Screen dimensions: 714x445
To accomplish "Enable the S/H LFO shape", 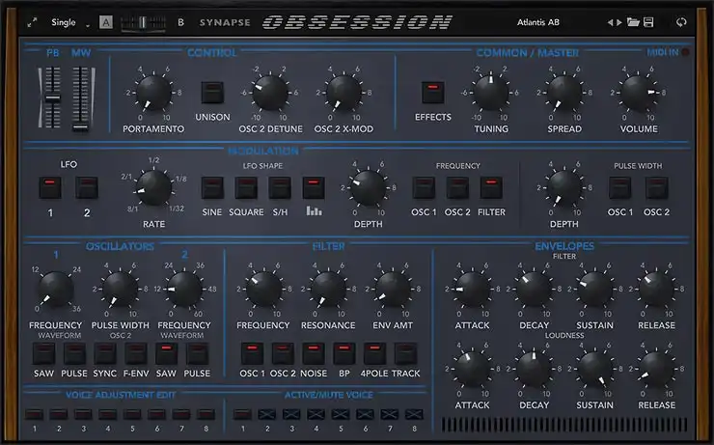I will point(280,187).
